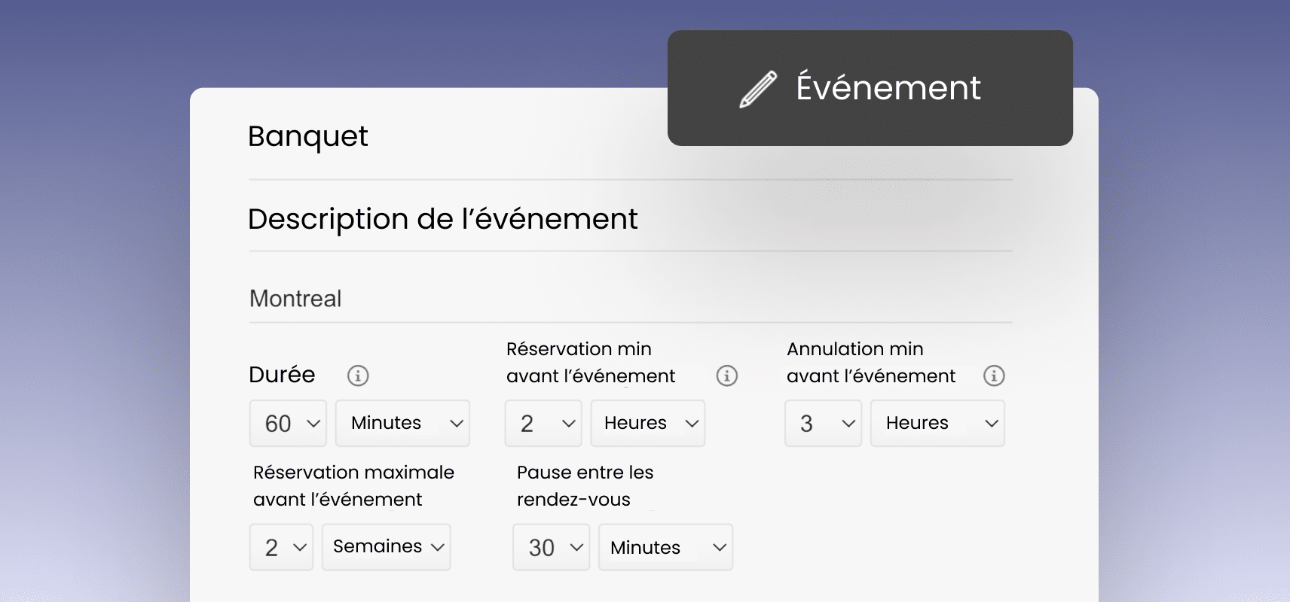Click the Réservation min avant l'événement label
The width and height of the screenshot is (1290, 602).
click(590, 362)
